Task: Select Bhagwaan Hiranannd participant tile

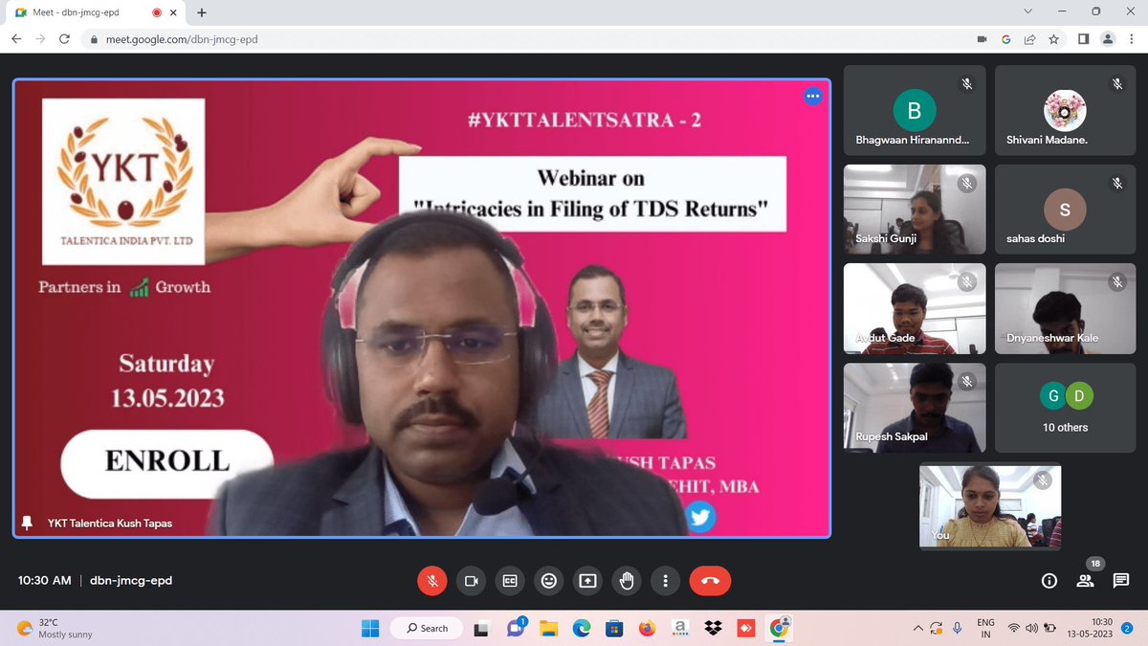Action: click(913, 111)
